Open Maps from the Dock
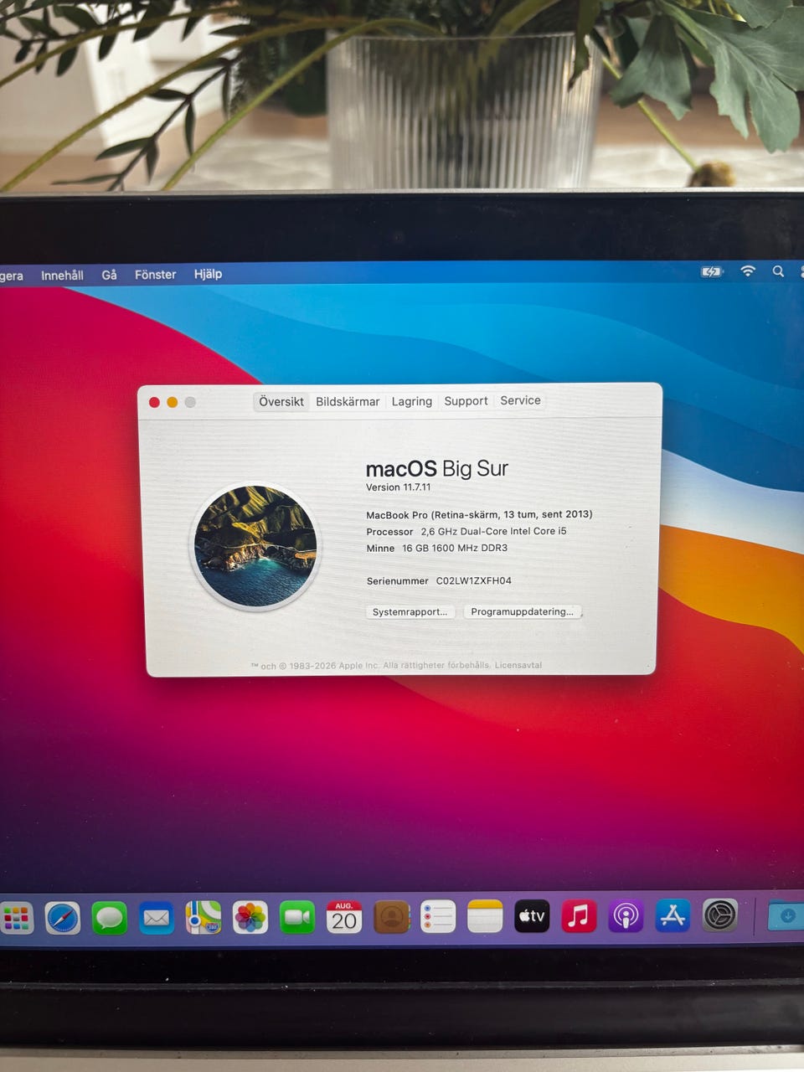804x1072 pixels. 204,918
